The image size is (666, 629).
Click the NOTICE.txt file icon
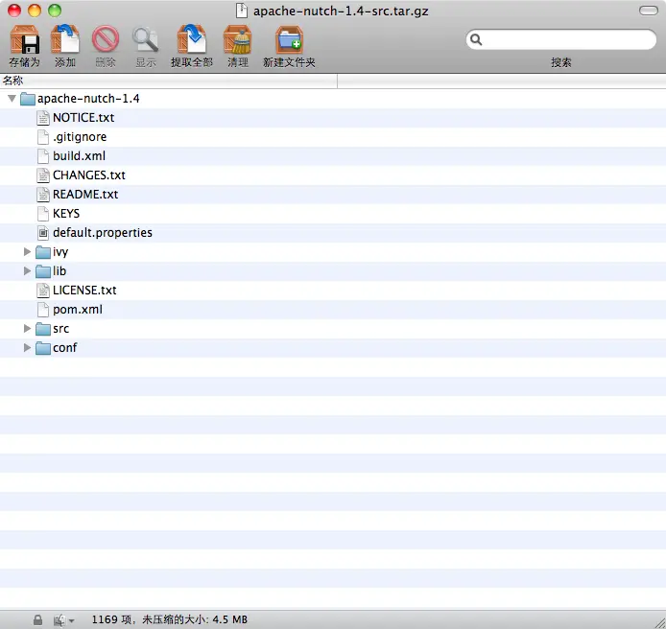tap(43, 118)
